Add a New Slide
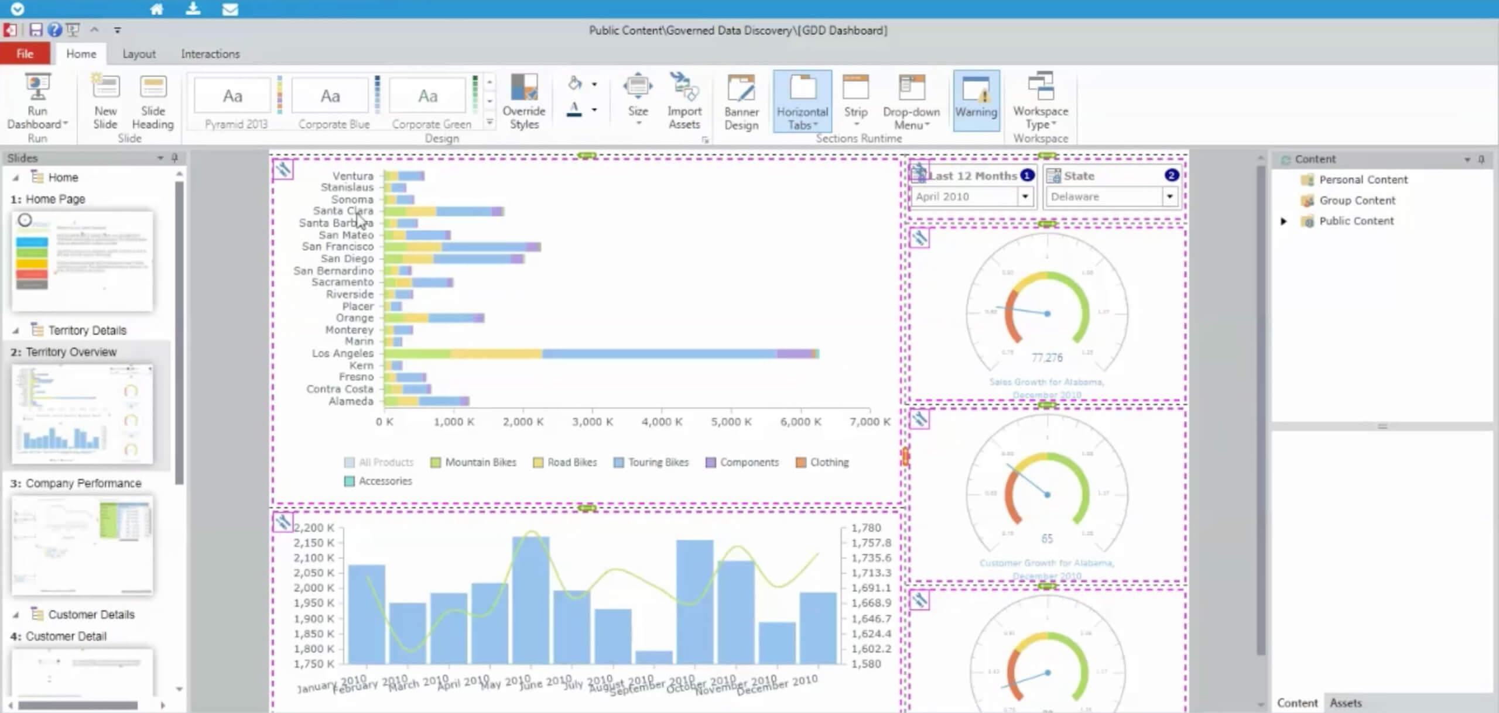The height and width of the screenshot is (713, 1499). pos(105,102)
